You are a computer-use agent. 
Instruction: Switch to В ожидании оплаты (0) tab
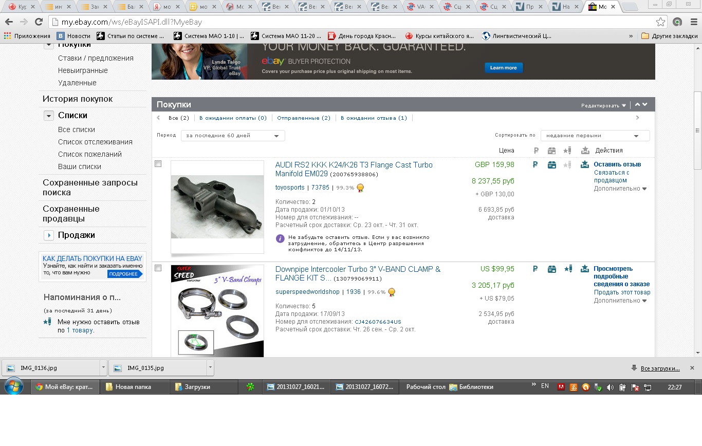click(233, 118)
